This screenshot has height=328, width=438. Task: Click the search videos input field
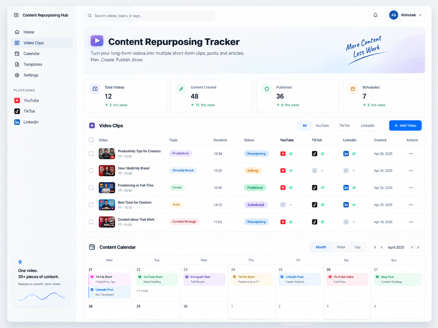[x=150, y=16]
